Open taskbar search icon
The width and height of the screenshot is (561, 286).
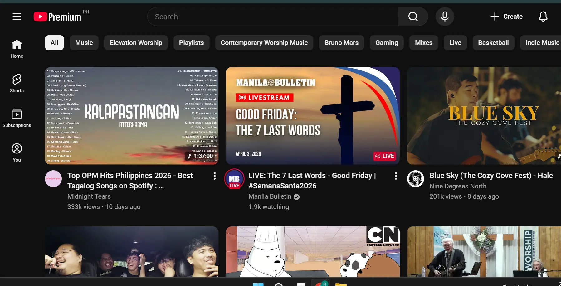point(279,284)
